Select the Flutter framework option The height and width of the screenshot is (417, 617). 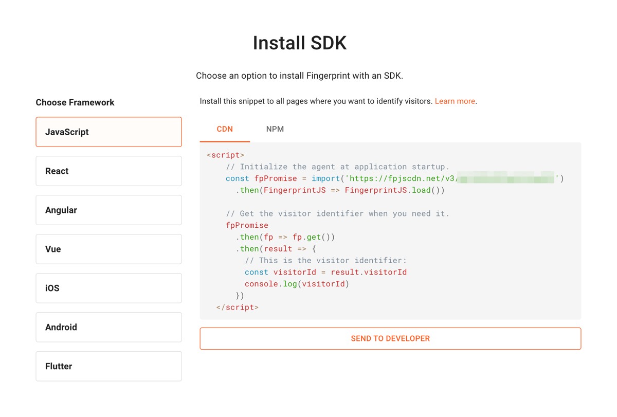coord(108,366)
